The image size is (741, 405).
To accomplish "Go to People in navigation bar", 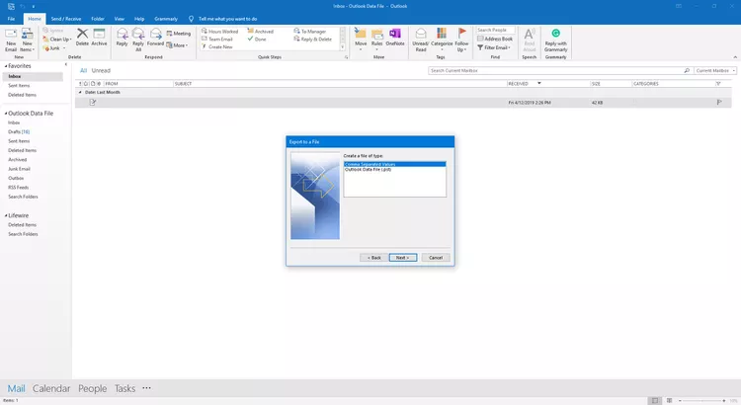I will pos(92,388).
